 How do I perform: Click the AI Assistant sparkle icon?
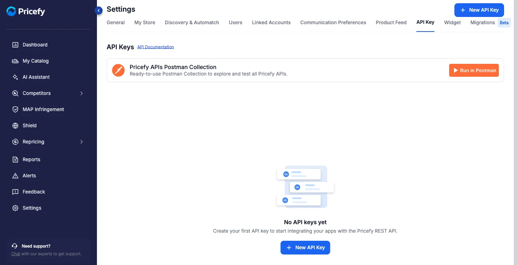click(15, 77)
